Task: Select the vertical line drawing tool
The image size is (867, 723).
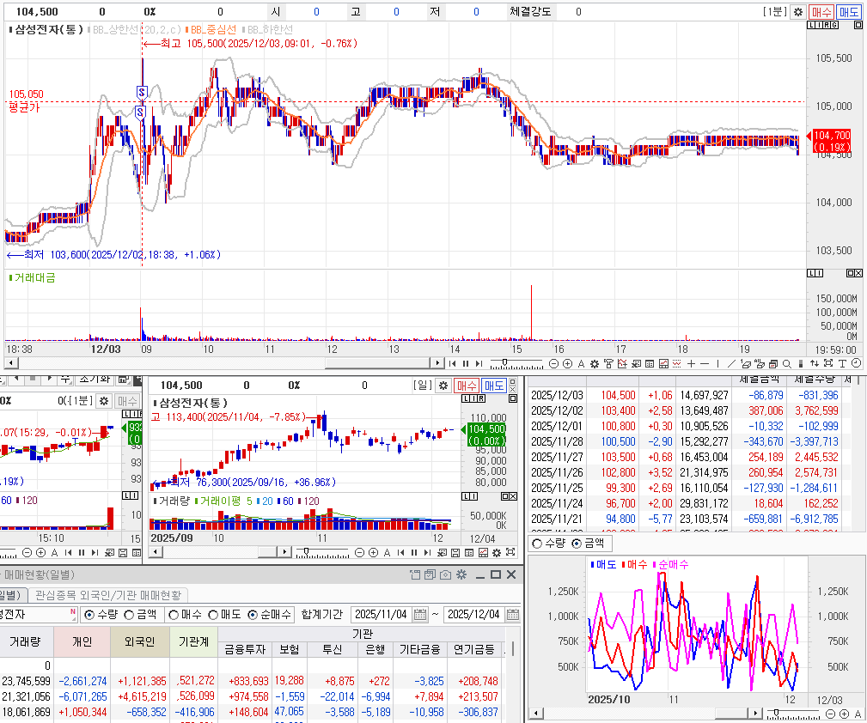Action: point(717,363)
